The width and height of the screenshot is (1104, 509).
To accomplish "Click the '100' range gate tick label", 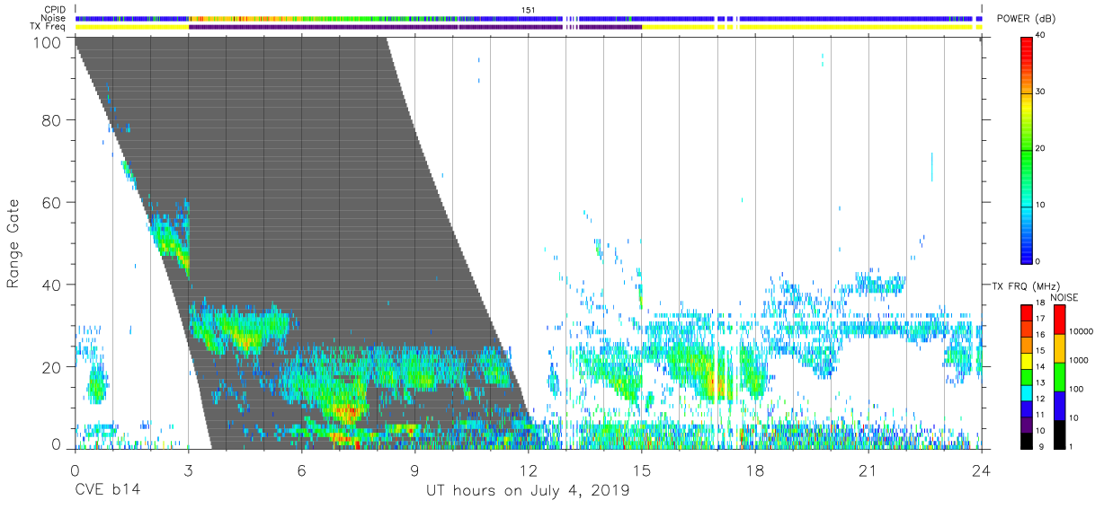I will [47, 42].
